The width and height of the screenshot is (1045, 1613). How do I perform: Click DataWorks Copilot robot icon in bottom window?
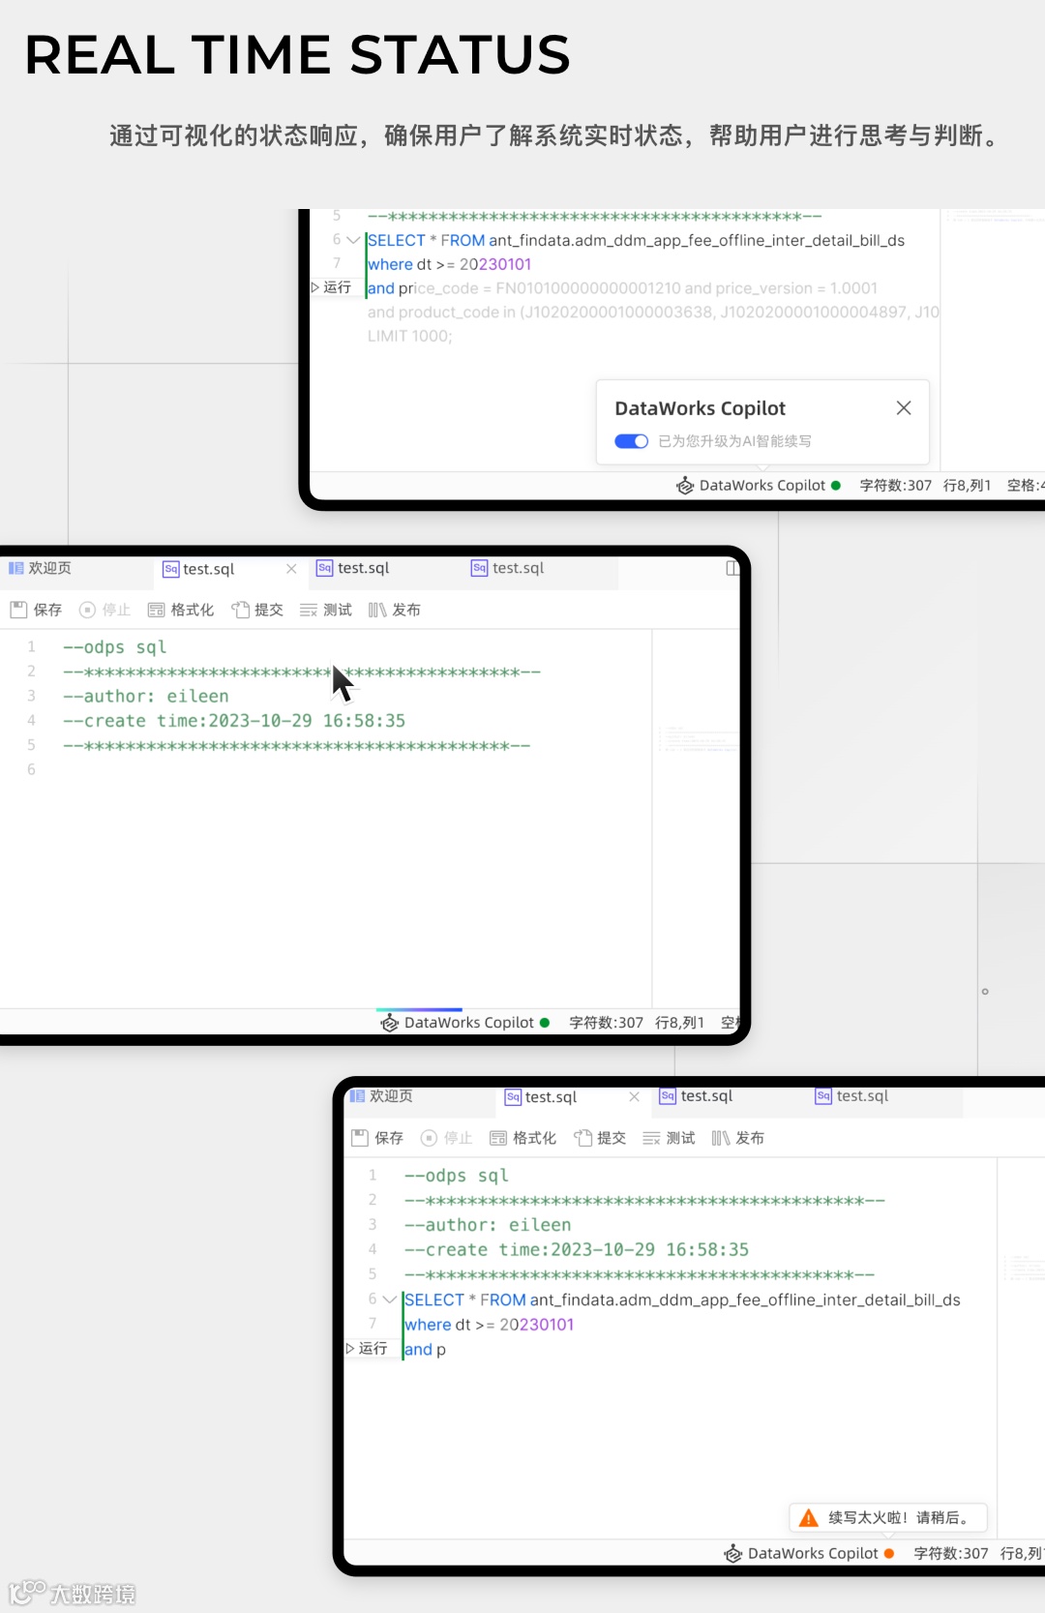coord(733,1553)
